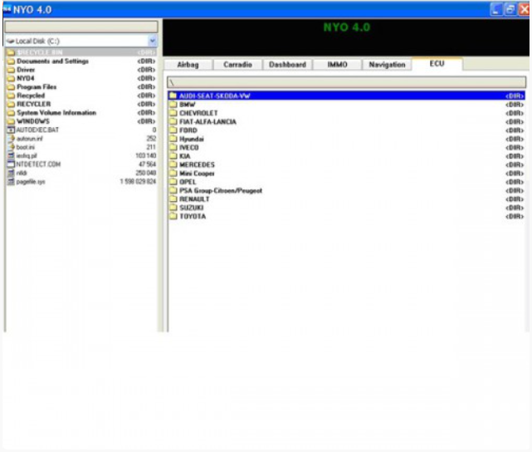Image resolution: width=532 pixels, height=452 pixels.
Task: Click the Program Files folder icon
Action: [11, 87]
